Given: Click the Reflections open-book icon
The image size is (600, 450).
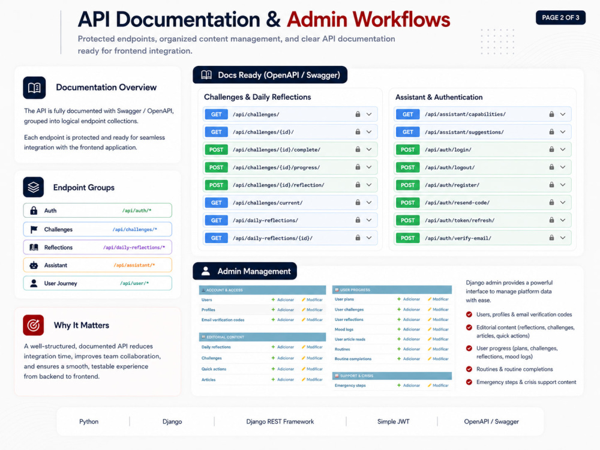Looking at the screenshot, I should pos(34,247).
